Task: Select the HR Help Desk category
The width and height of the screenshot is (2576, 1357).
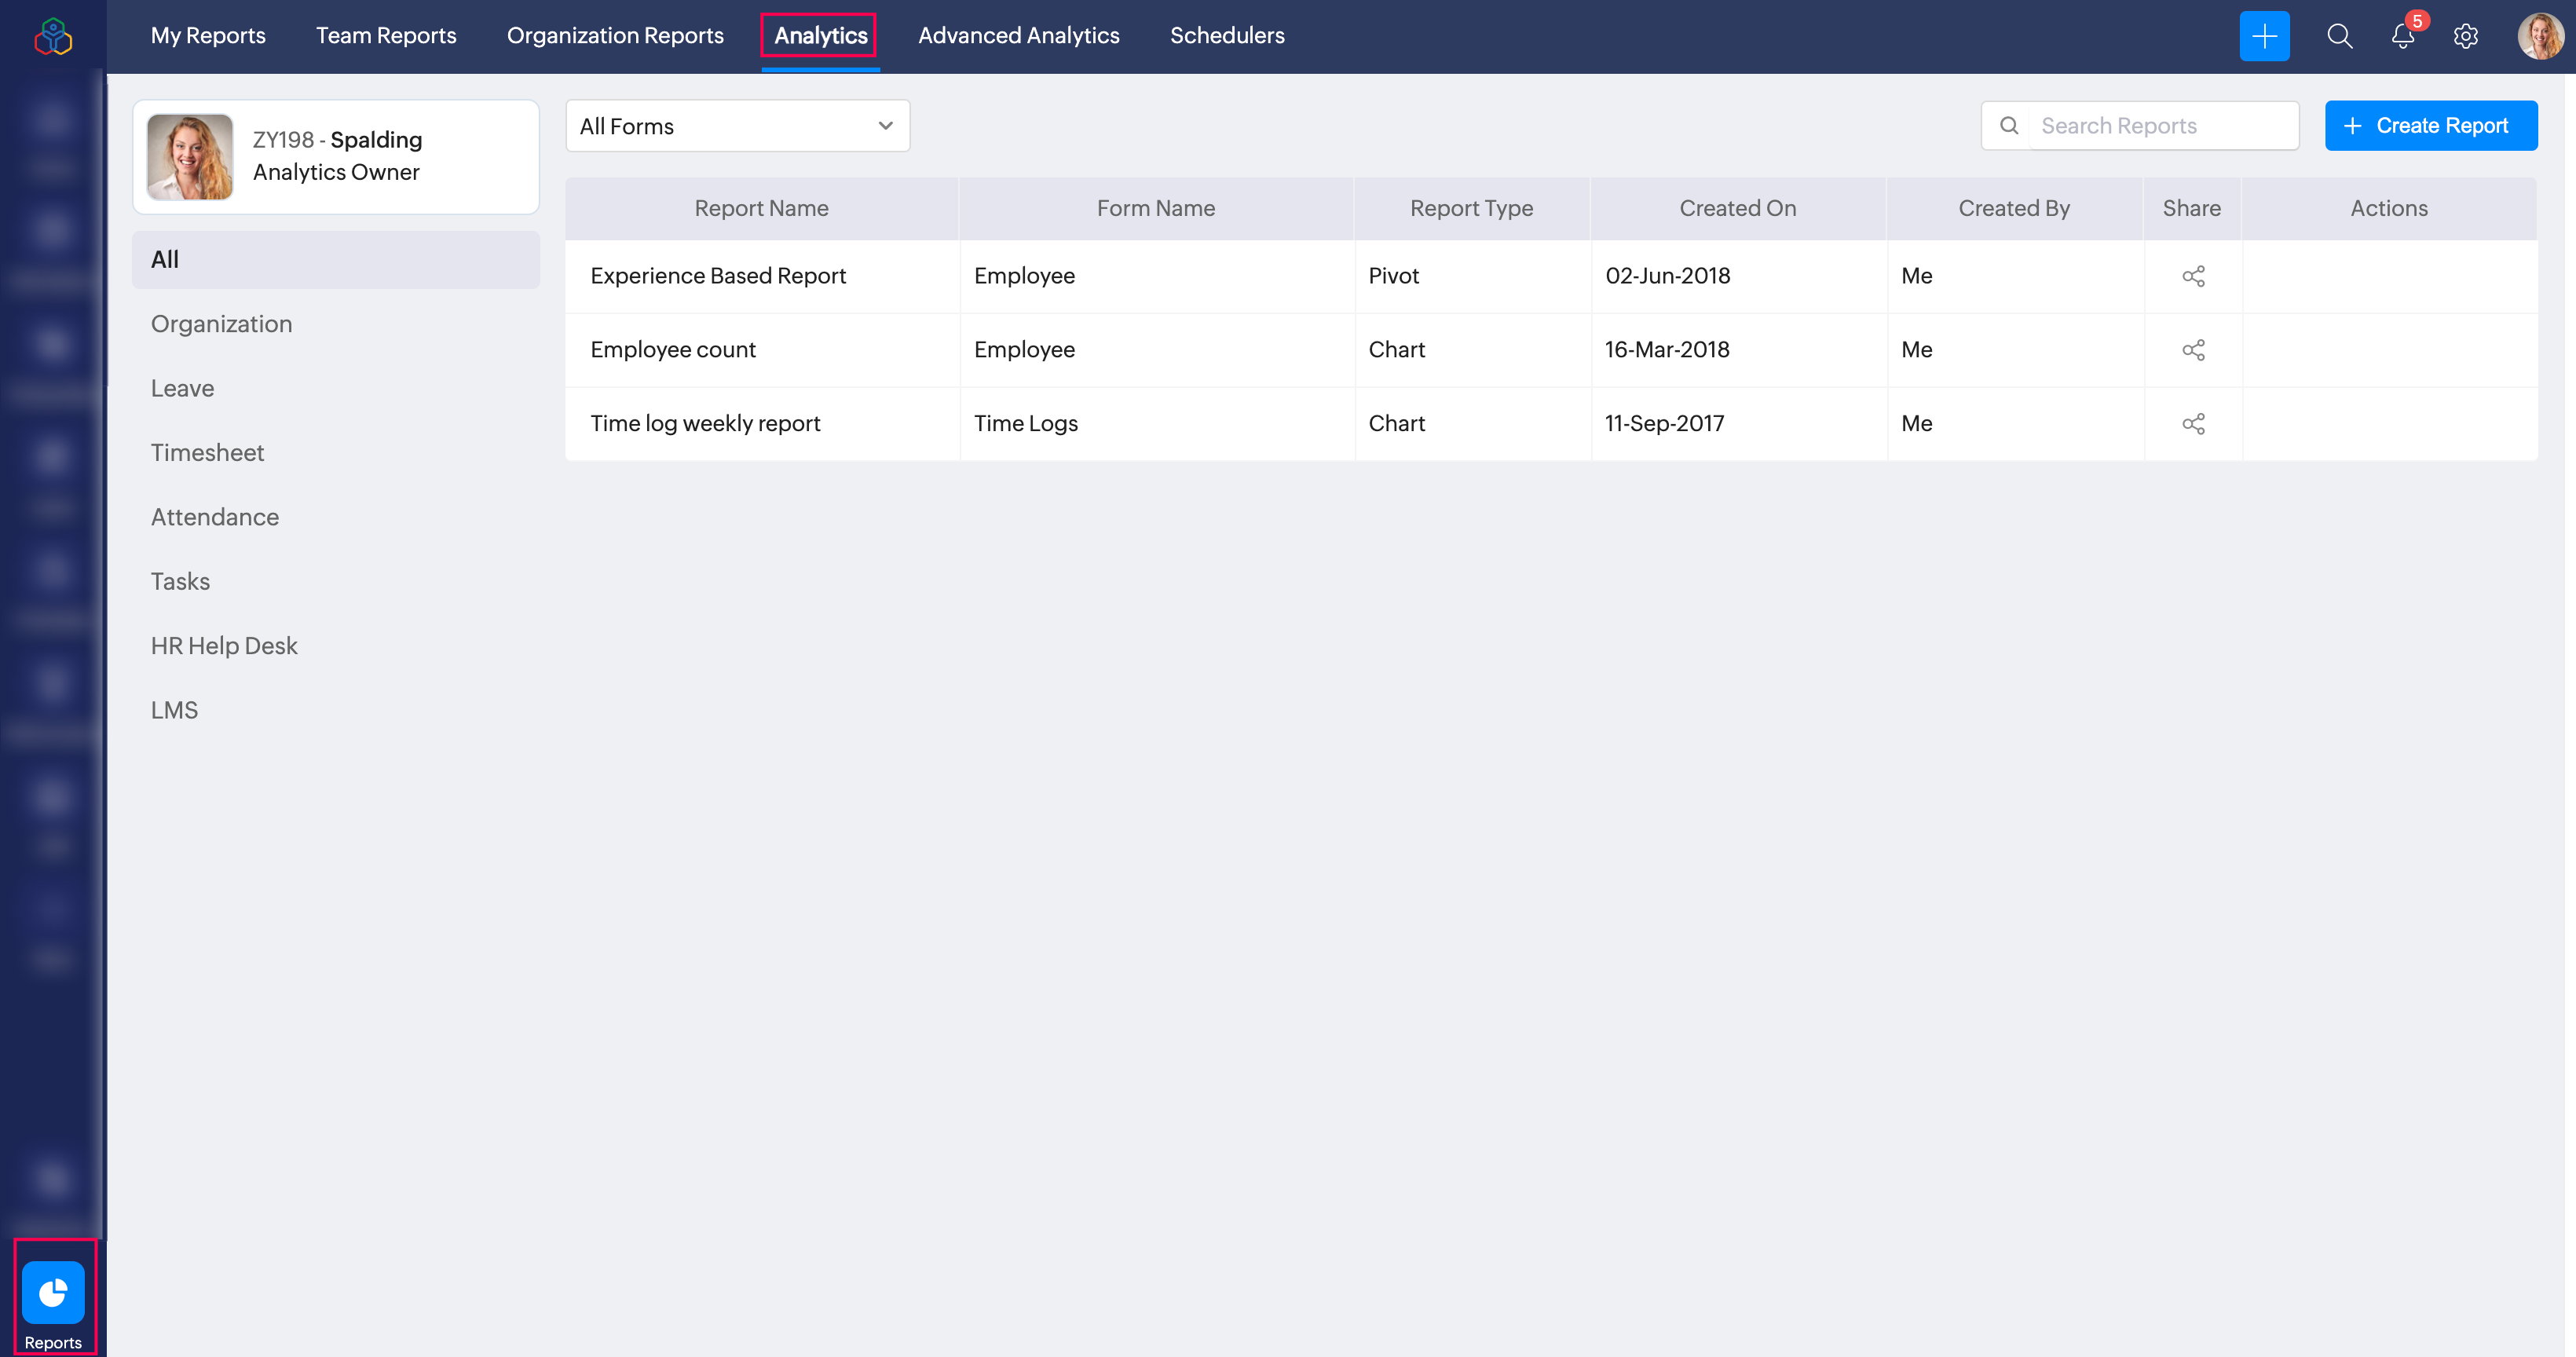Action: pos(224,646)
